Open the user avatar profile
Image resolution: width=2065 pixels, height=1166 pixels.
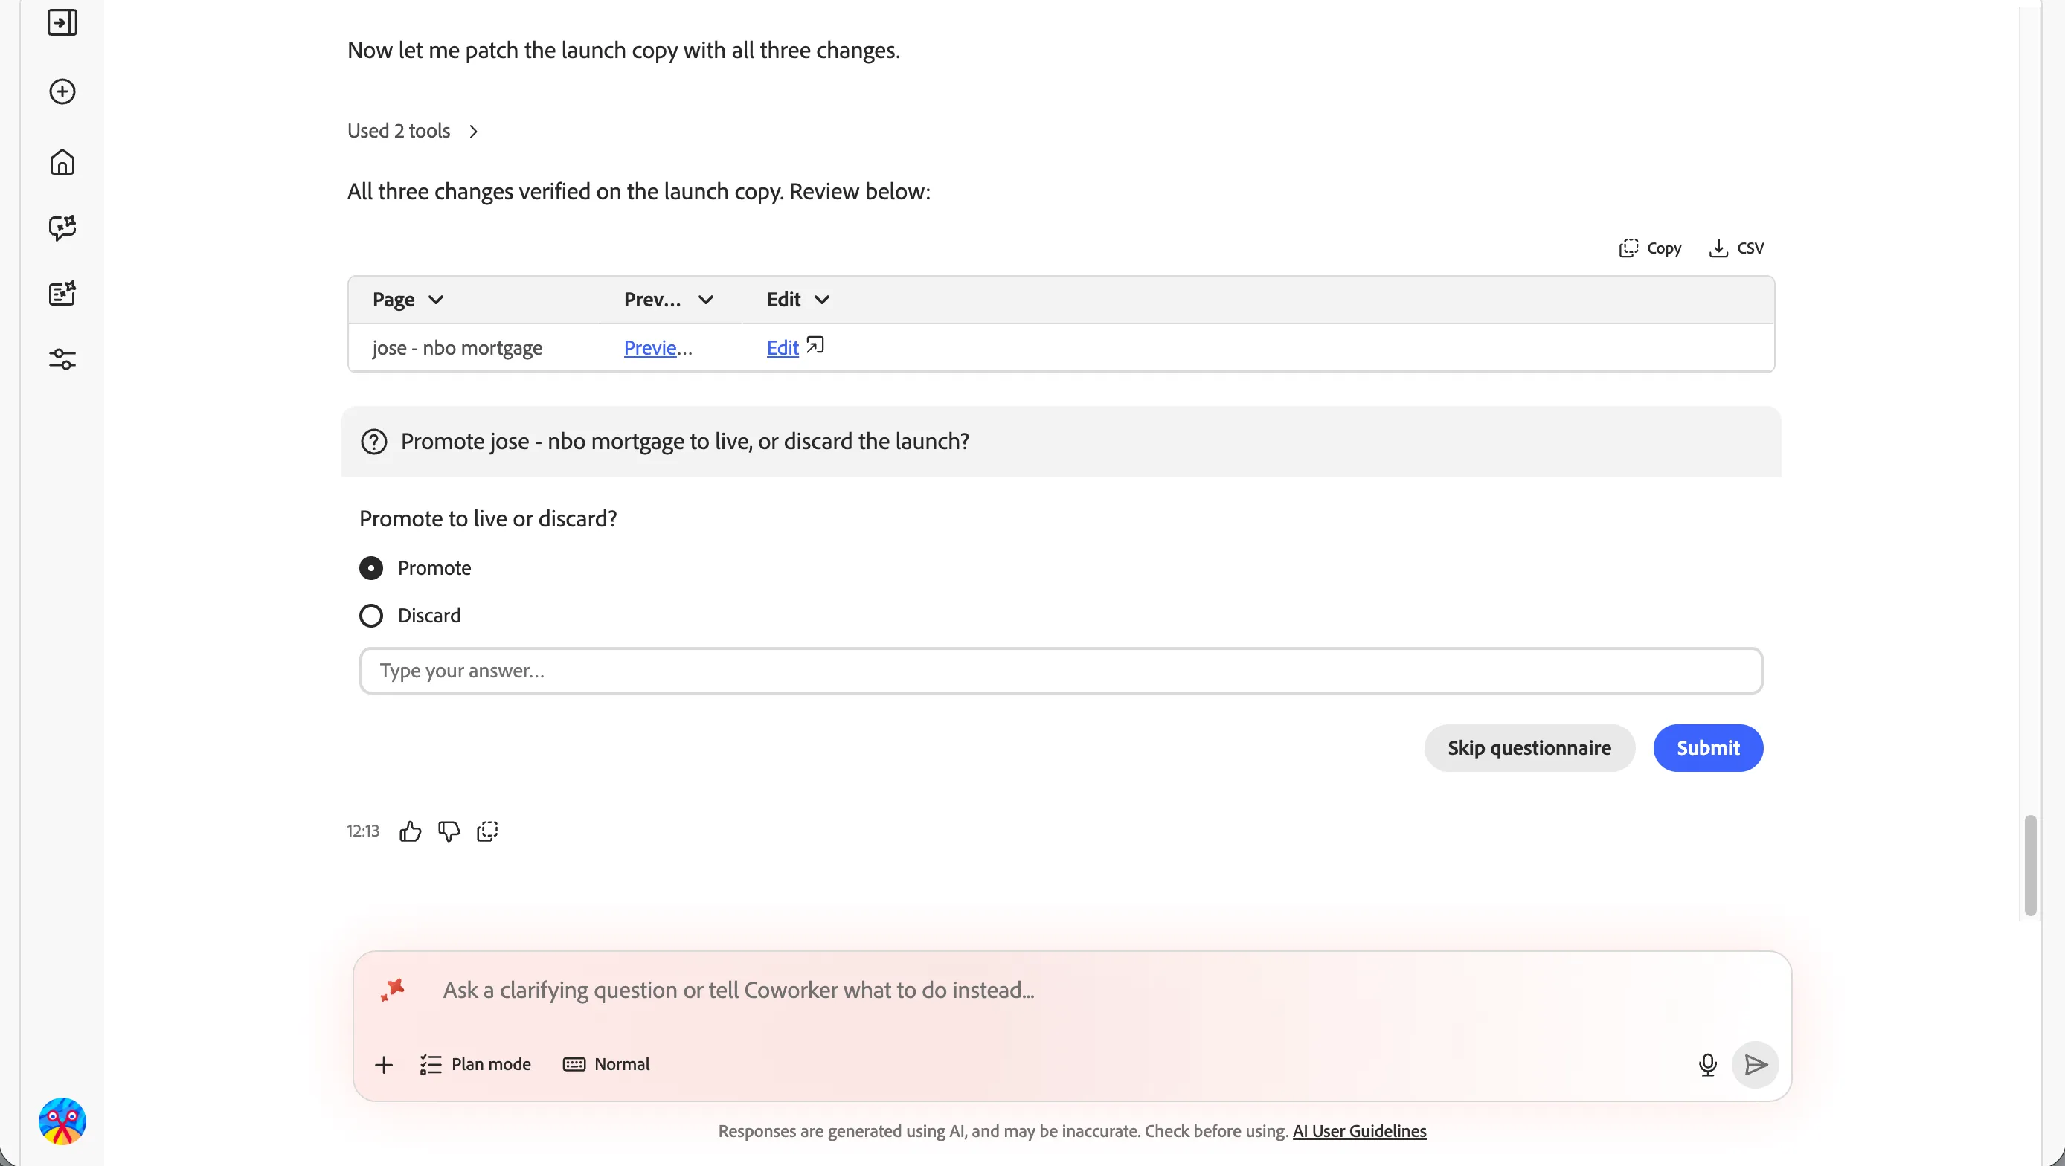(62, 1121)
